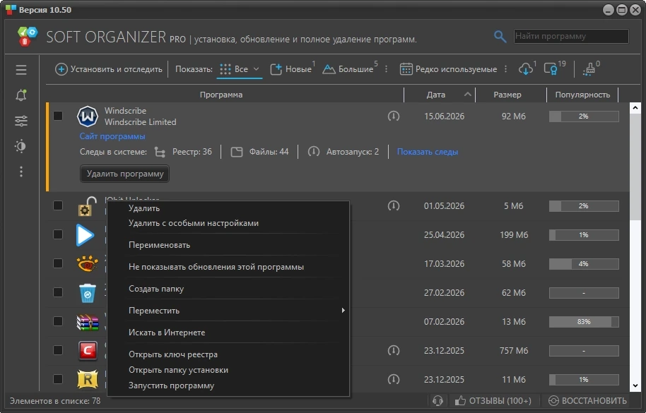Click the red C program icon
Image resolution: width=646 pixels, height=413 pixels.
88,350
